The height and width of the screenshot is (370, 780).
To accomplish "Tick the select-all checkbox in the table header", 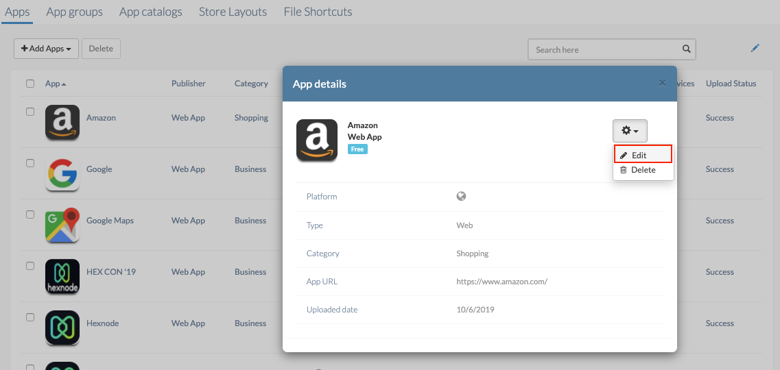I will click(30, 84).
